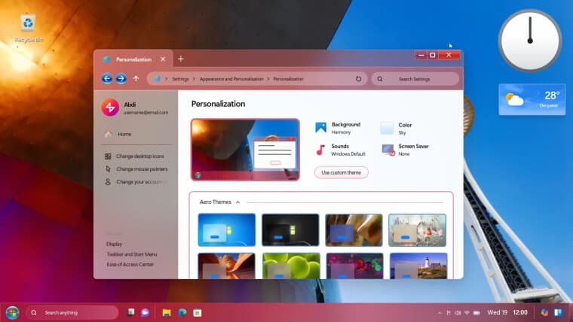Click the analog clock desktop widget

[530, 41]
